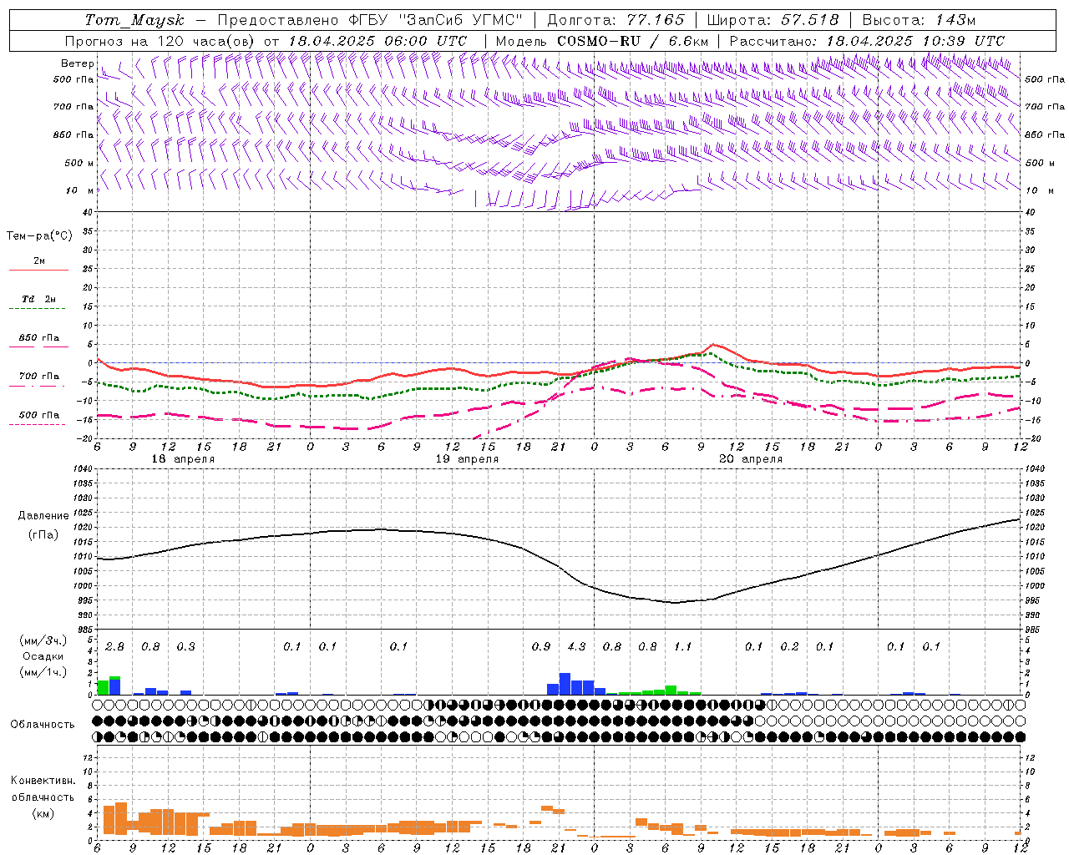Click '40' atop the left temperature axis

tap(86, 212)
